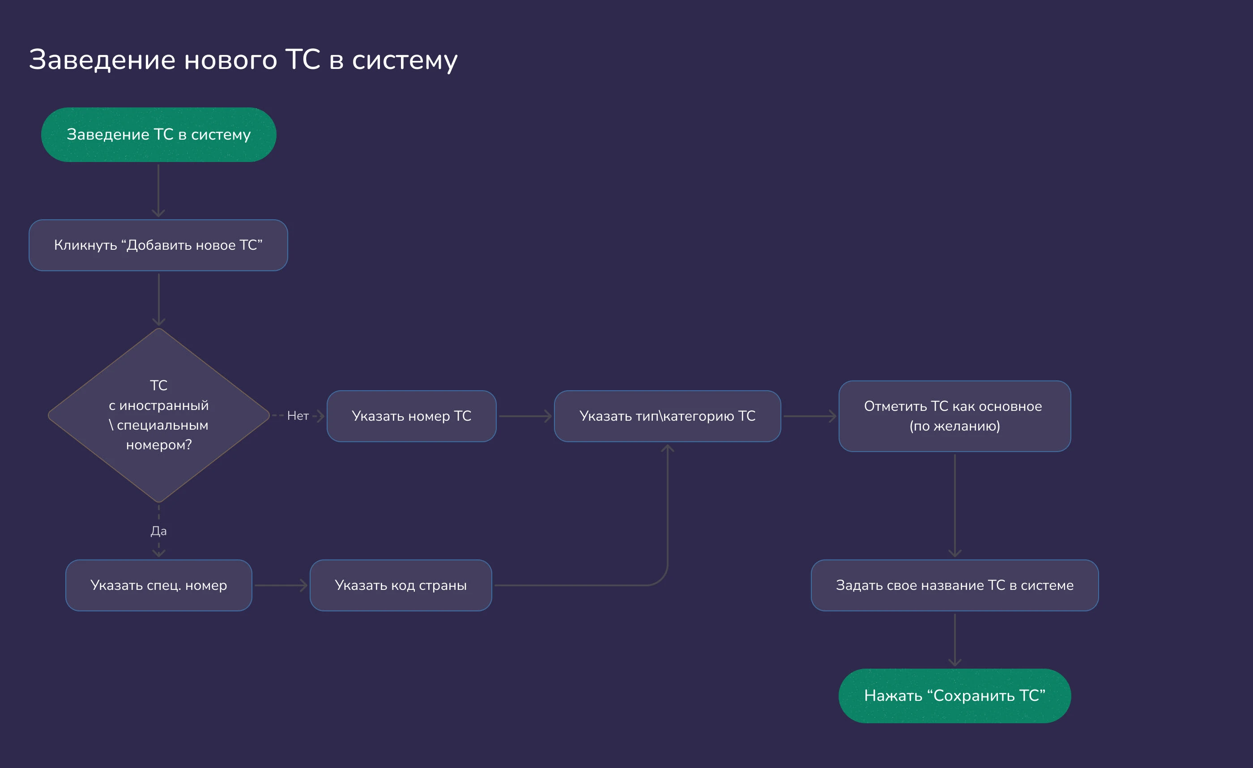Screen dimensions: 1253x768
Task: Select the 'Нет' branch label
Action: coord(298,416)
